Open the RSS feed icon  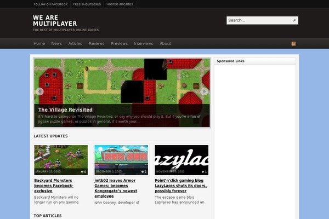(x=293, y=44)
